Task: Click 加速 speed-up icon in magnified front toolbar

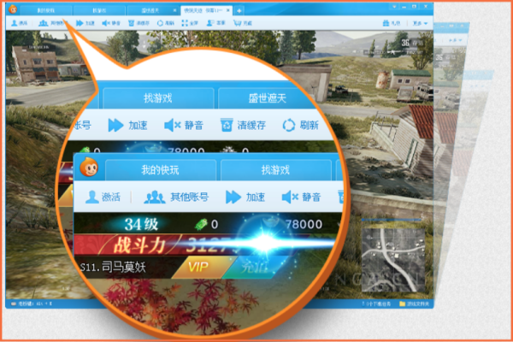Action: click(x=233, y=197)
